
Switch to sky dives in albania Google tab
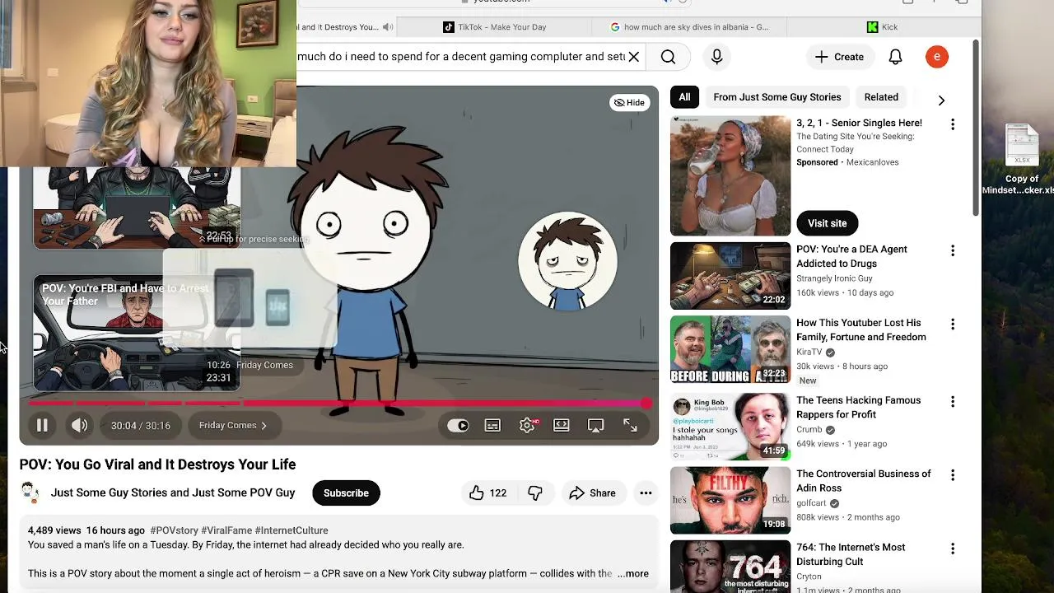690,27
